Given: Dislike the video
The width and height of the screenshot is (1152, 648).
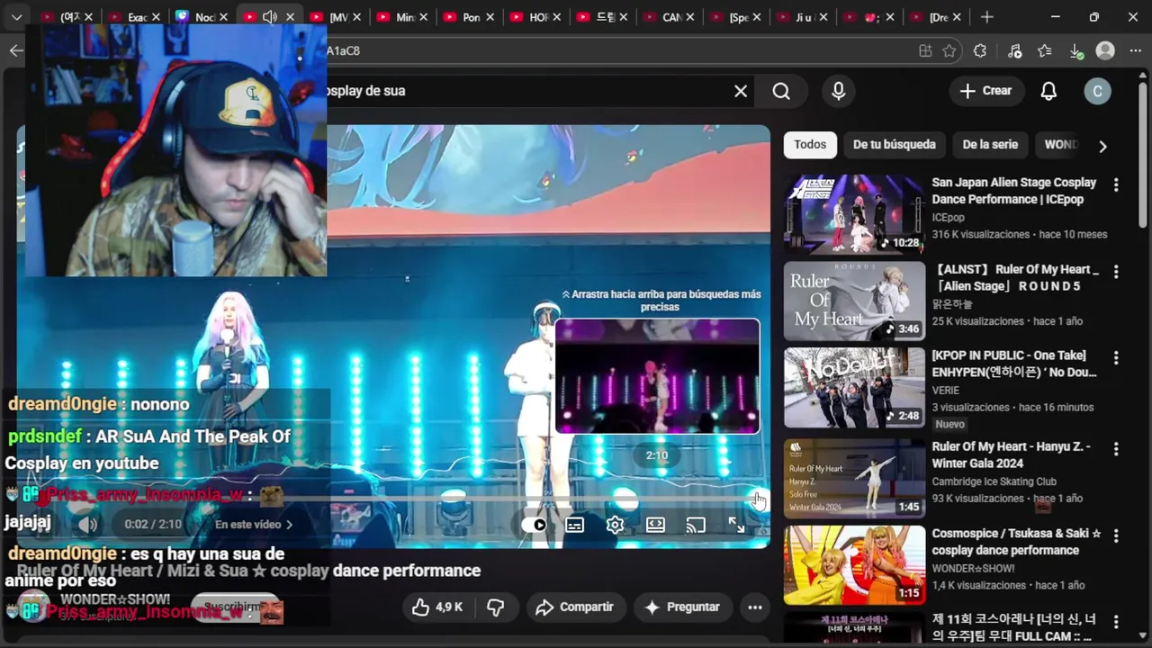Looking at the screenshot, I should tap(495, 607).
